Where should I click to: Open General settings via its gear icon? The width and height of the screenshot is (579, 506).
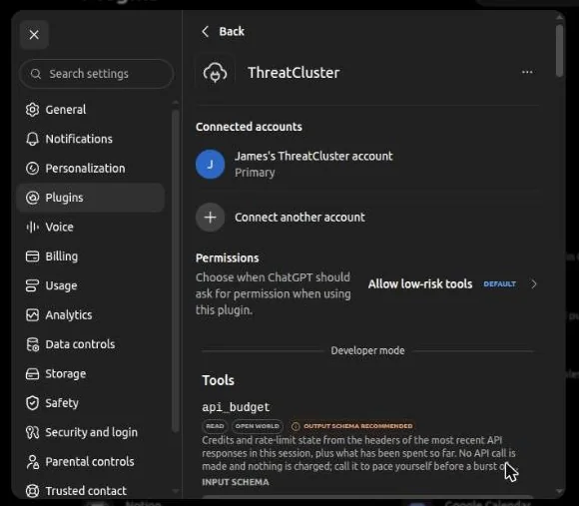tap(33, 110)
